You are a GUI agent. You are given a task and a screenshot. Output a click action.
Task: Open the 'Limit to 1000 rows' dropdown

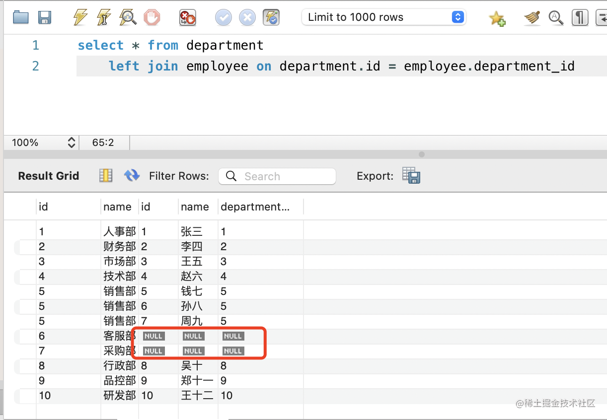pyautogui.click(x=383, y=17)
